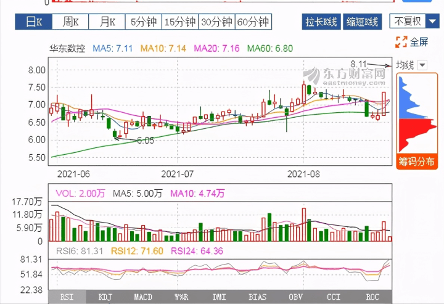This screenshot has width=444, height=304.
Task: Select the 15分钟 interval tab
Action: click(179, 22)
